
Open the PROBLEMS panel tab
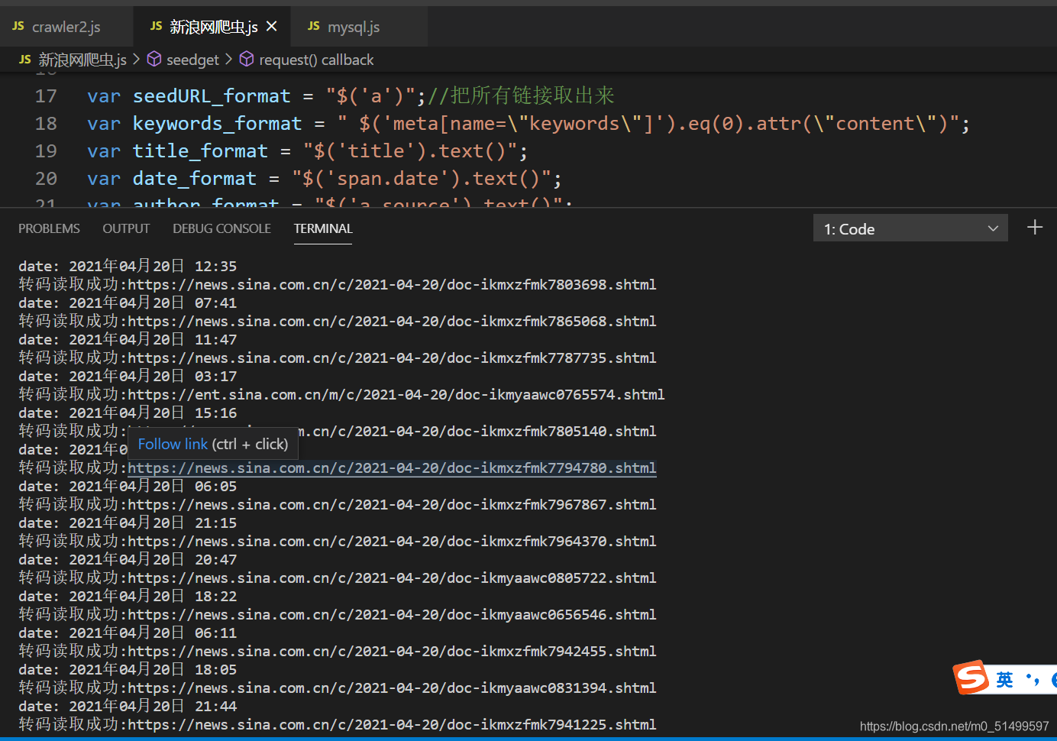pyautogui.click(x=49, y=228)
